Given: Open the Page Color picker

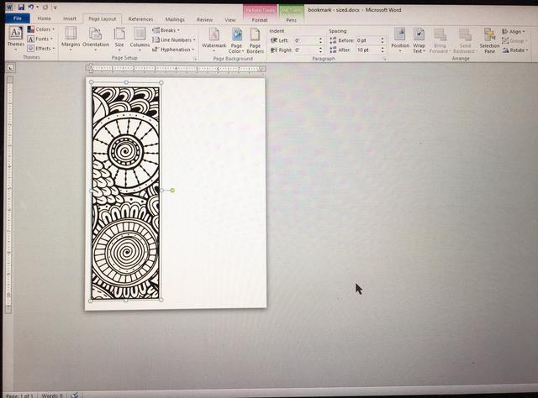Looking at the screenshot, I should click(236, 40).
